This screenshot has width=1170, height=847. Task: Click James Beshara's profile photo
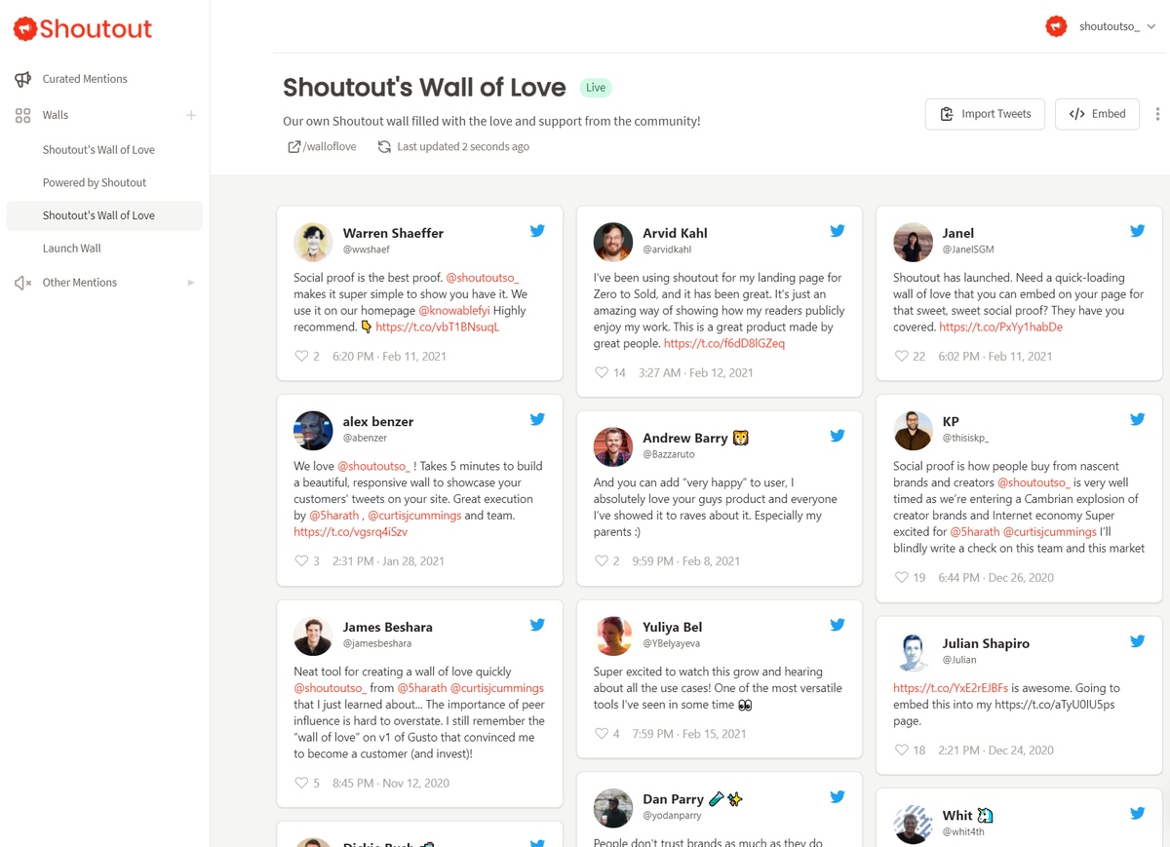pyautogui.click(x=313, y=636)
